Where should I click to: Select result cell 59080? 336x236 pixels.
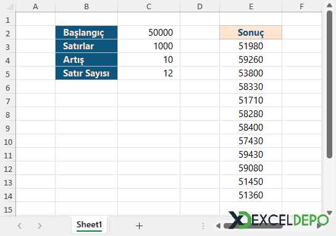pyautogui.click(x=251, y=168)
